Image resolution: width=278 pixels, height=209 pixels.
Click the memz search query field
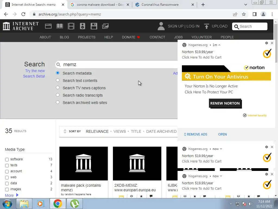[x=116, y=64]
